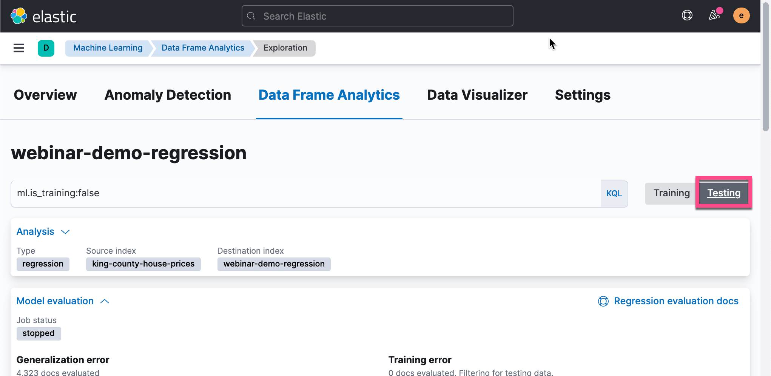Screen dimensions: 771x376
Task: Collapse the Analysis section
Action: click(x=65, y=232)
